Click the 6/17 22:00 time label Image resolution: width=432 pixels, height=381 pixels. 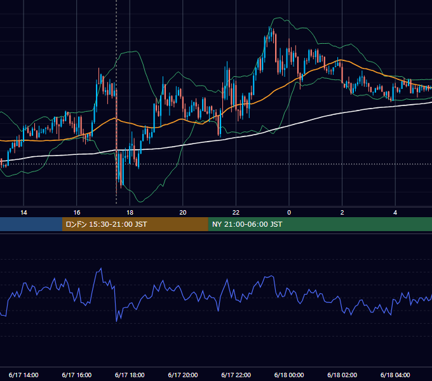coord(236,375)
